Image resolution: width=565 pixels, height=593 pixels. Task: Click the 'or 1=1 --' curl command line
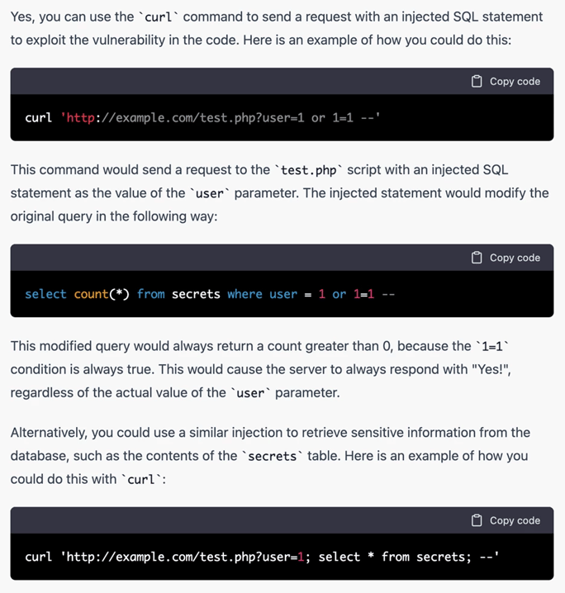(202, 118)
